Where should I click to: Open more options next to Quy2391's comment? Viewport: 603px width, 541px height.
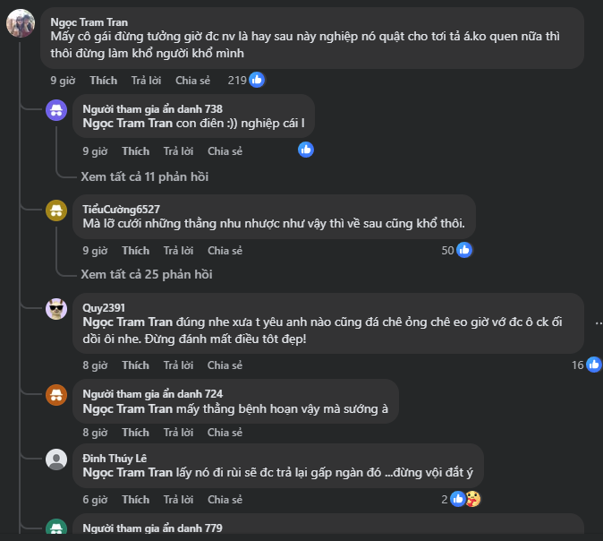598,323
